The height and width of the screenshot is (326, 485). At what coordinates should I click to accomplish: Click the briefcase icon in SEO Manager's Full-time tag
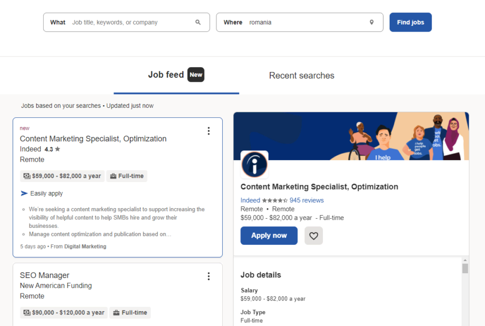[x=116, y=313]
